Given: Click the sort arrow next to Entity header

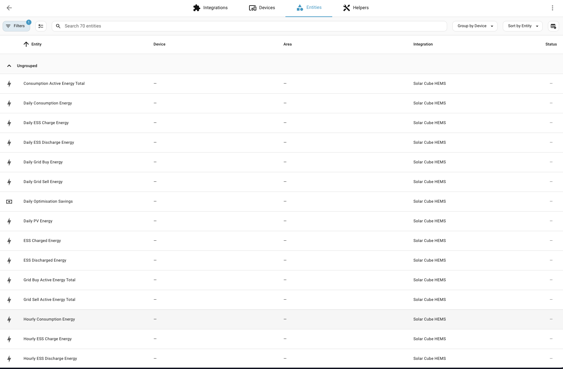Looking at the screenshot, I should (26, 44).
